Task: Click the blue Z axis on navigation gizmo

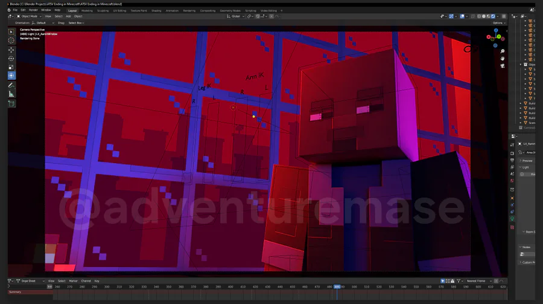Action: coord(496,31)
